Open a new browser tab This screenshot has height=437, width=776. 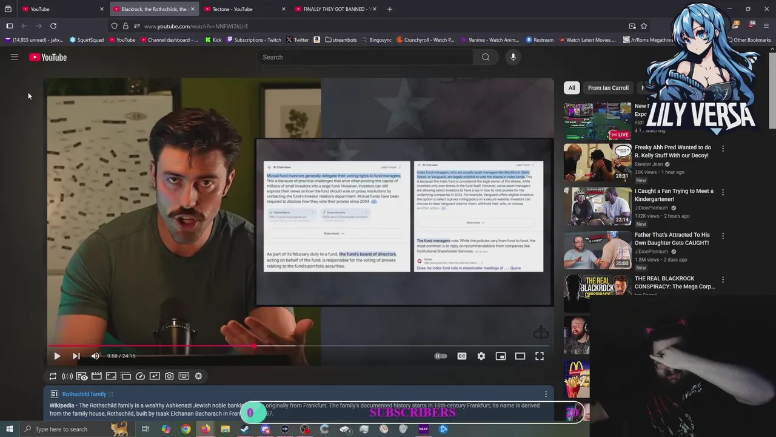point(390,9)
